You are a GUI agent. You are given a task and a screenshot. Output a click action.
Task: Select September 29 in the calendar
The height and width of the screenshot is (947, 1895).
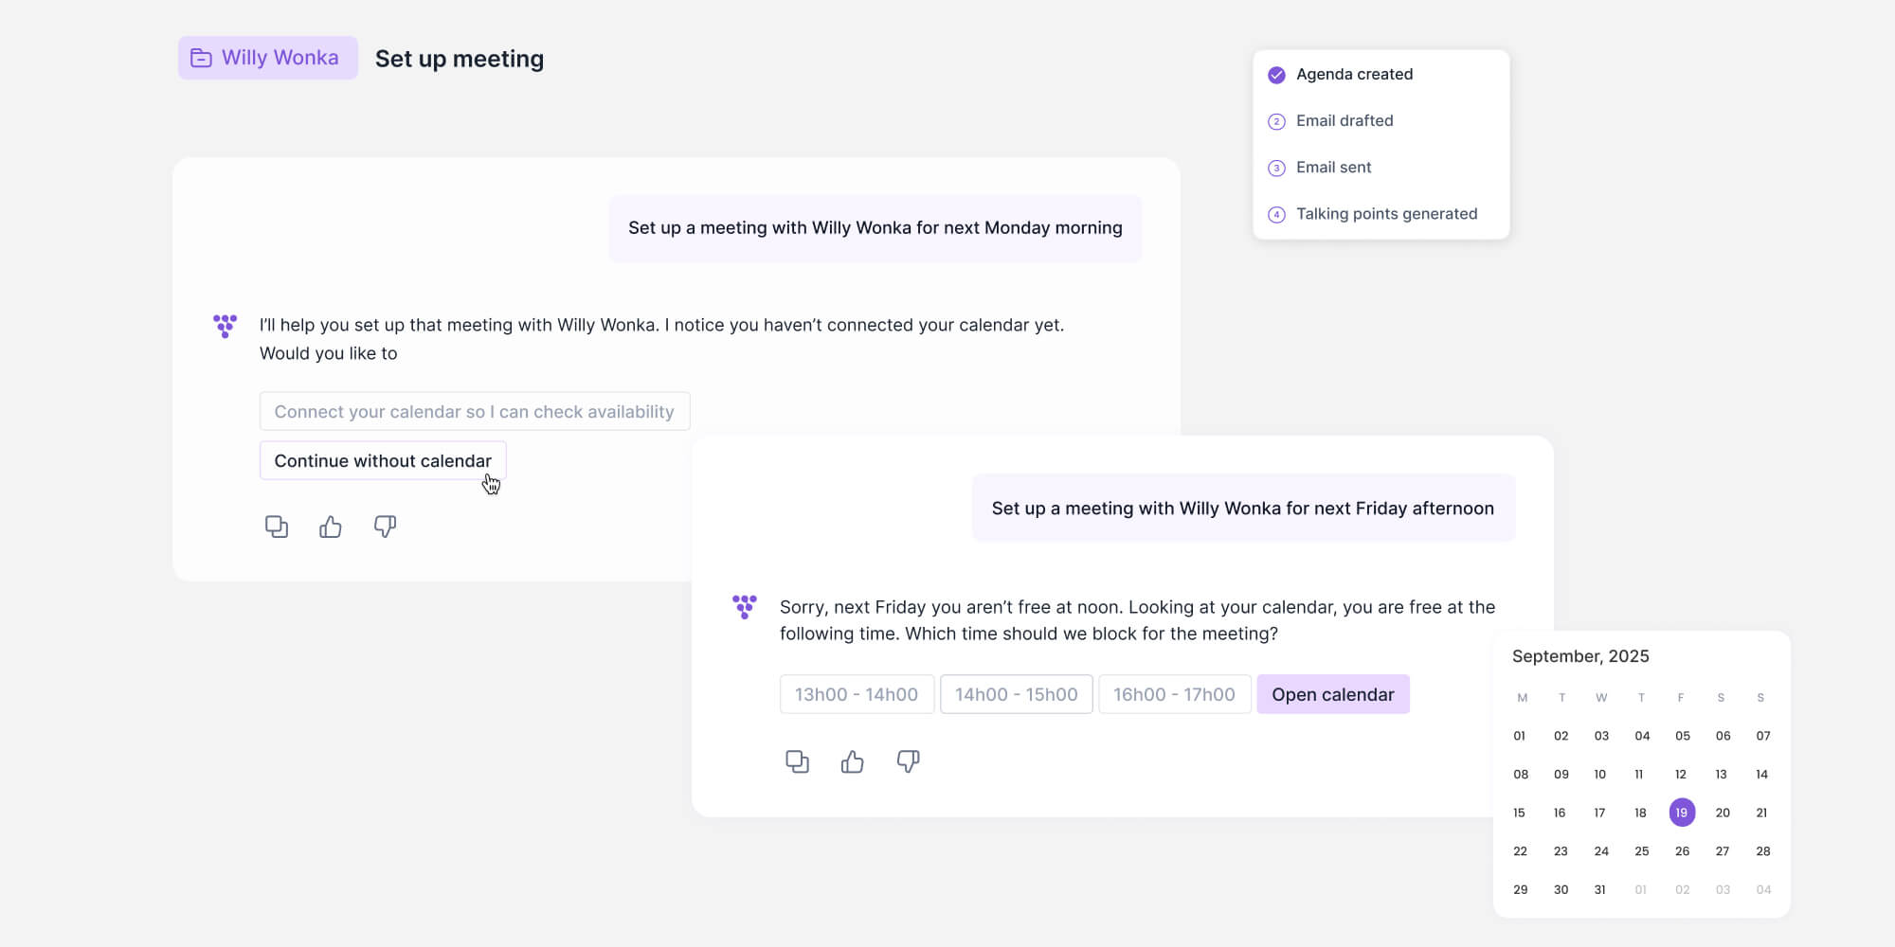(1521, 890)
